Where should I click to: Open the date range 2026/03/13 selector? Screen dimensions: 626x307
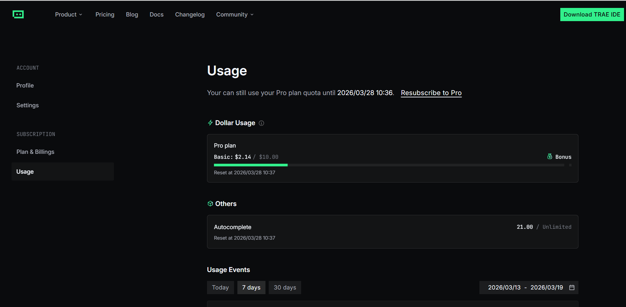[x=504, y=288]
